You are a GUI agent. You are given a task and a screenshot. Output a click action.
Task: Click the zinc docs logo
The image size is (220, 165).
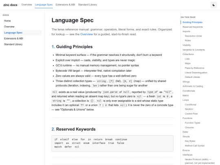[x=10, y=5]
